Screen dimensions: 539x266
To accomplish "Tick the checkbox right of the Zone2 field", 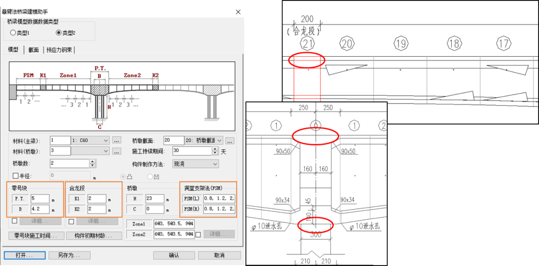I will click(x=198, y=235).
